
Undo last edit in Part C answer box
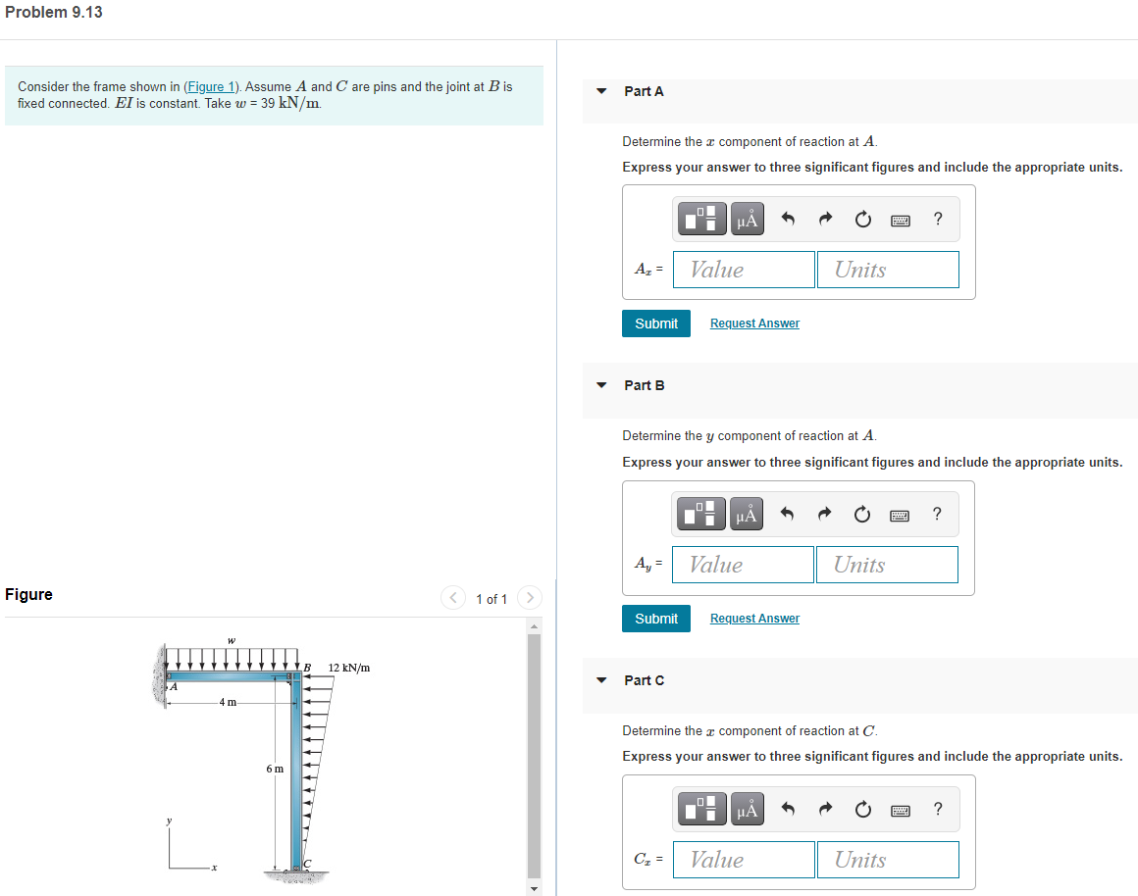click(x=788, y=809)
